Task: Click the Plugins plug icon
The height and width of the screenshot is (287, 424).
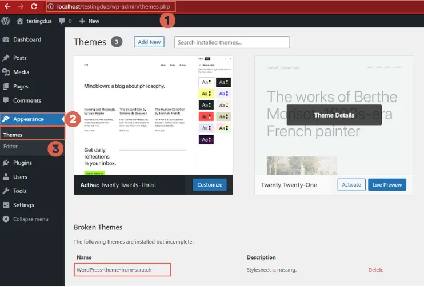Action: tap(6, 163)
